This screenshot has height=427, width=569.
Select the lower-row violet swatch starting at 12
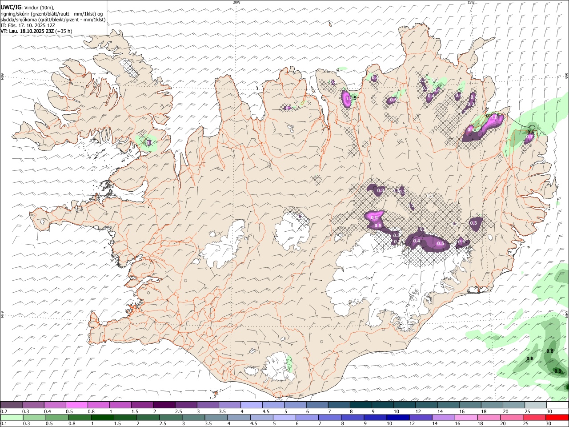click(x=420, y=417)
